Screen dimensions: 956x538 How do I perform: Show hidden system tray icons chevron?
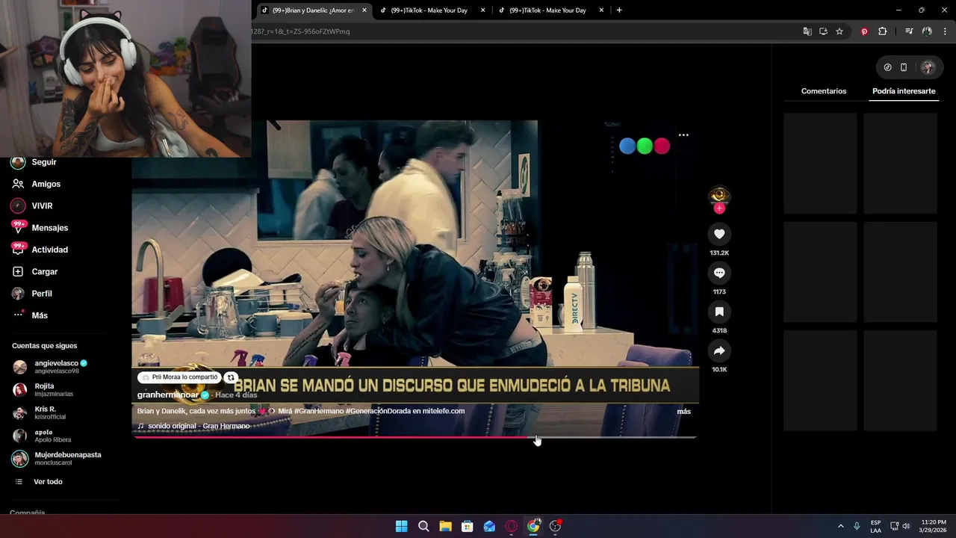tap(840, 526)
